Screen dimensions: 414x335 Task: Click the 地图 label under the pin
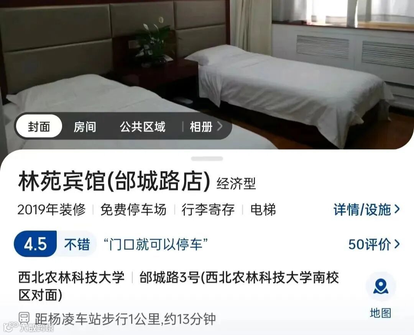(x=381, y=313)
